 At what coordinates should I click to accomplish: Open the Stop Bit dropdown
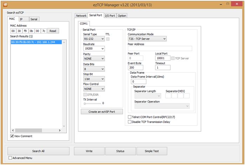point(94,79)
